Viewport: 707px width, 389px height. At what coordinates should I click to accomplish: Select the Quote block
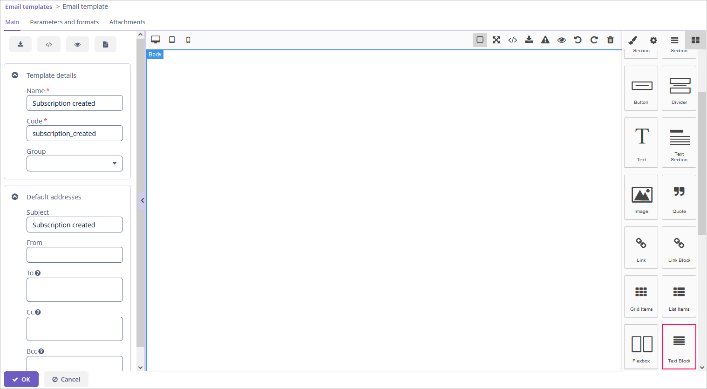point(679,197)
